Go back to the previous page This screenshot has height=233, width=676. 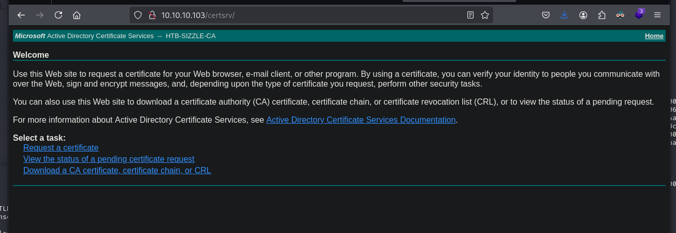21,15
